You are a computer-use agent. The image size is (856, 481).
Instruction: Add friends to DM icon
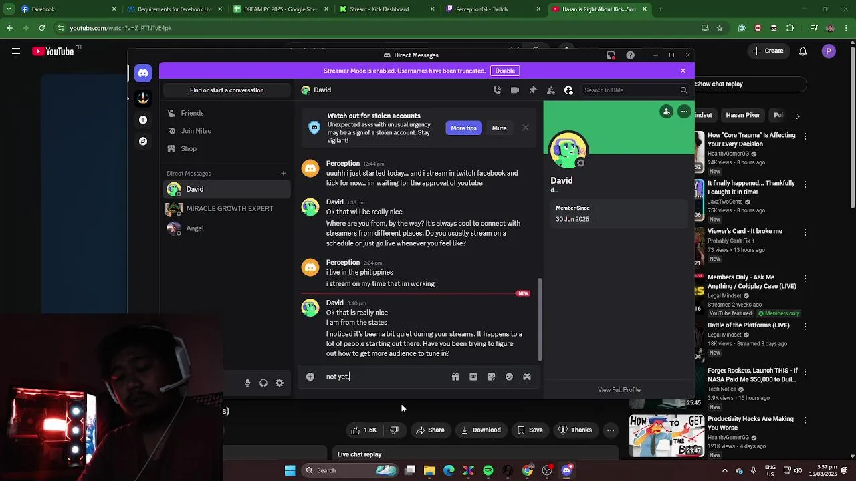(x=550, y=90)
